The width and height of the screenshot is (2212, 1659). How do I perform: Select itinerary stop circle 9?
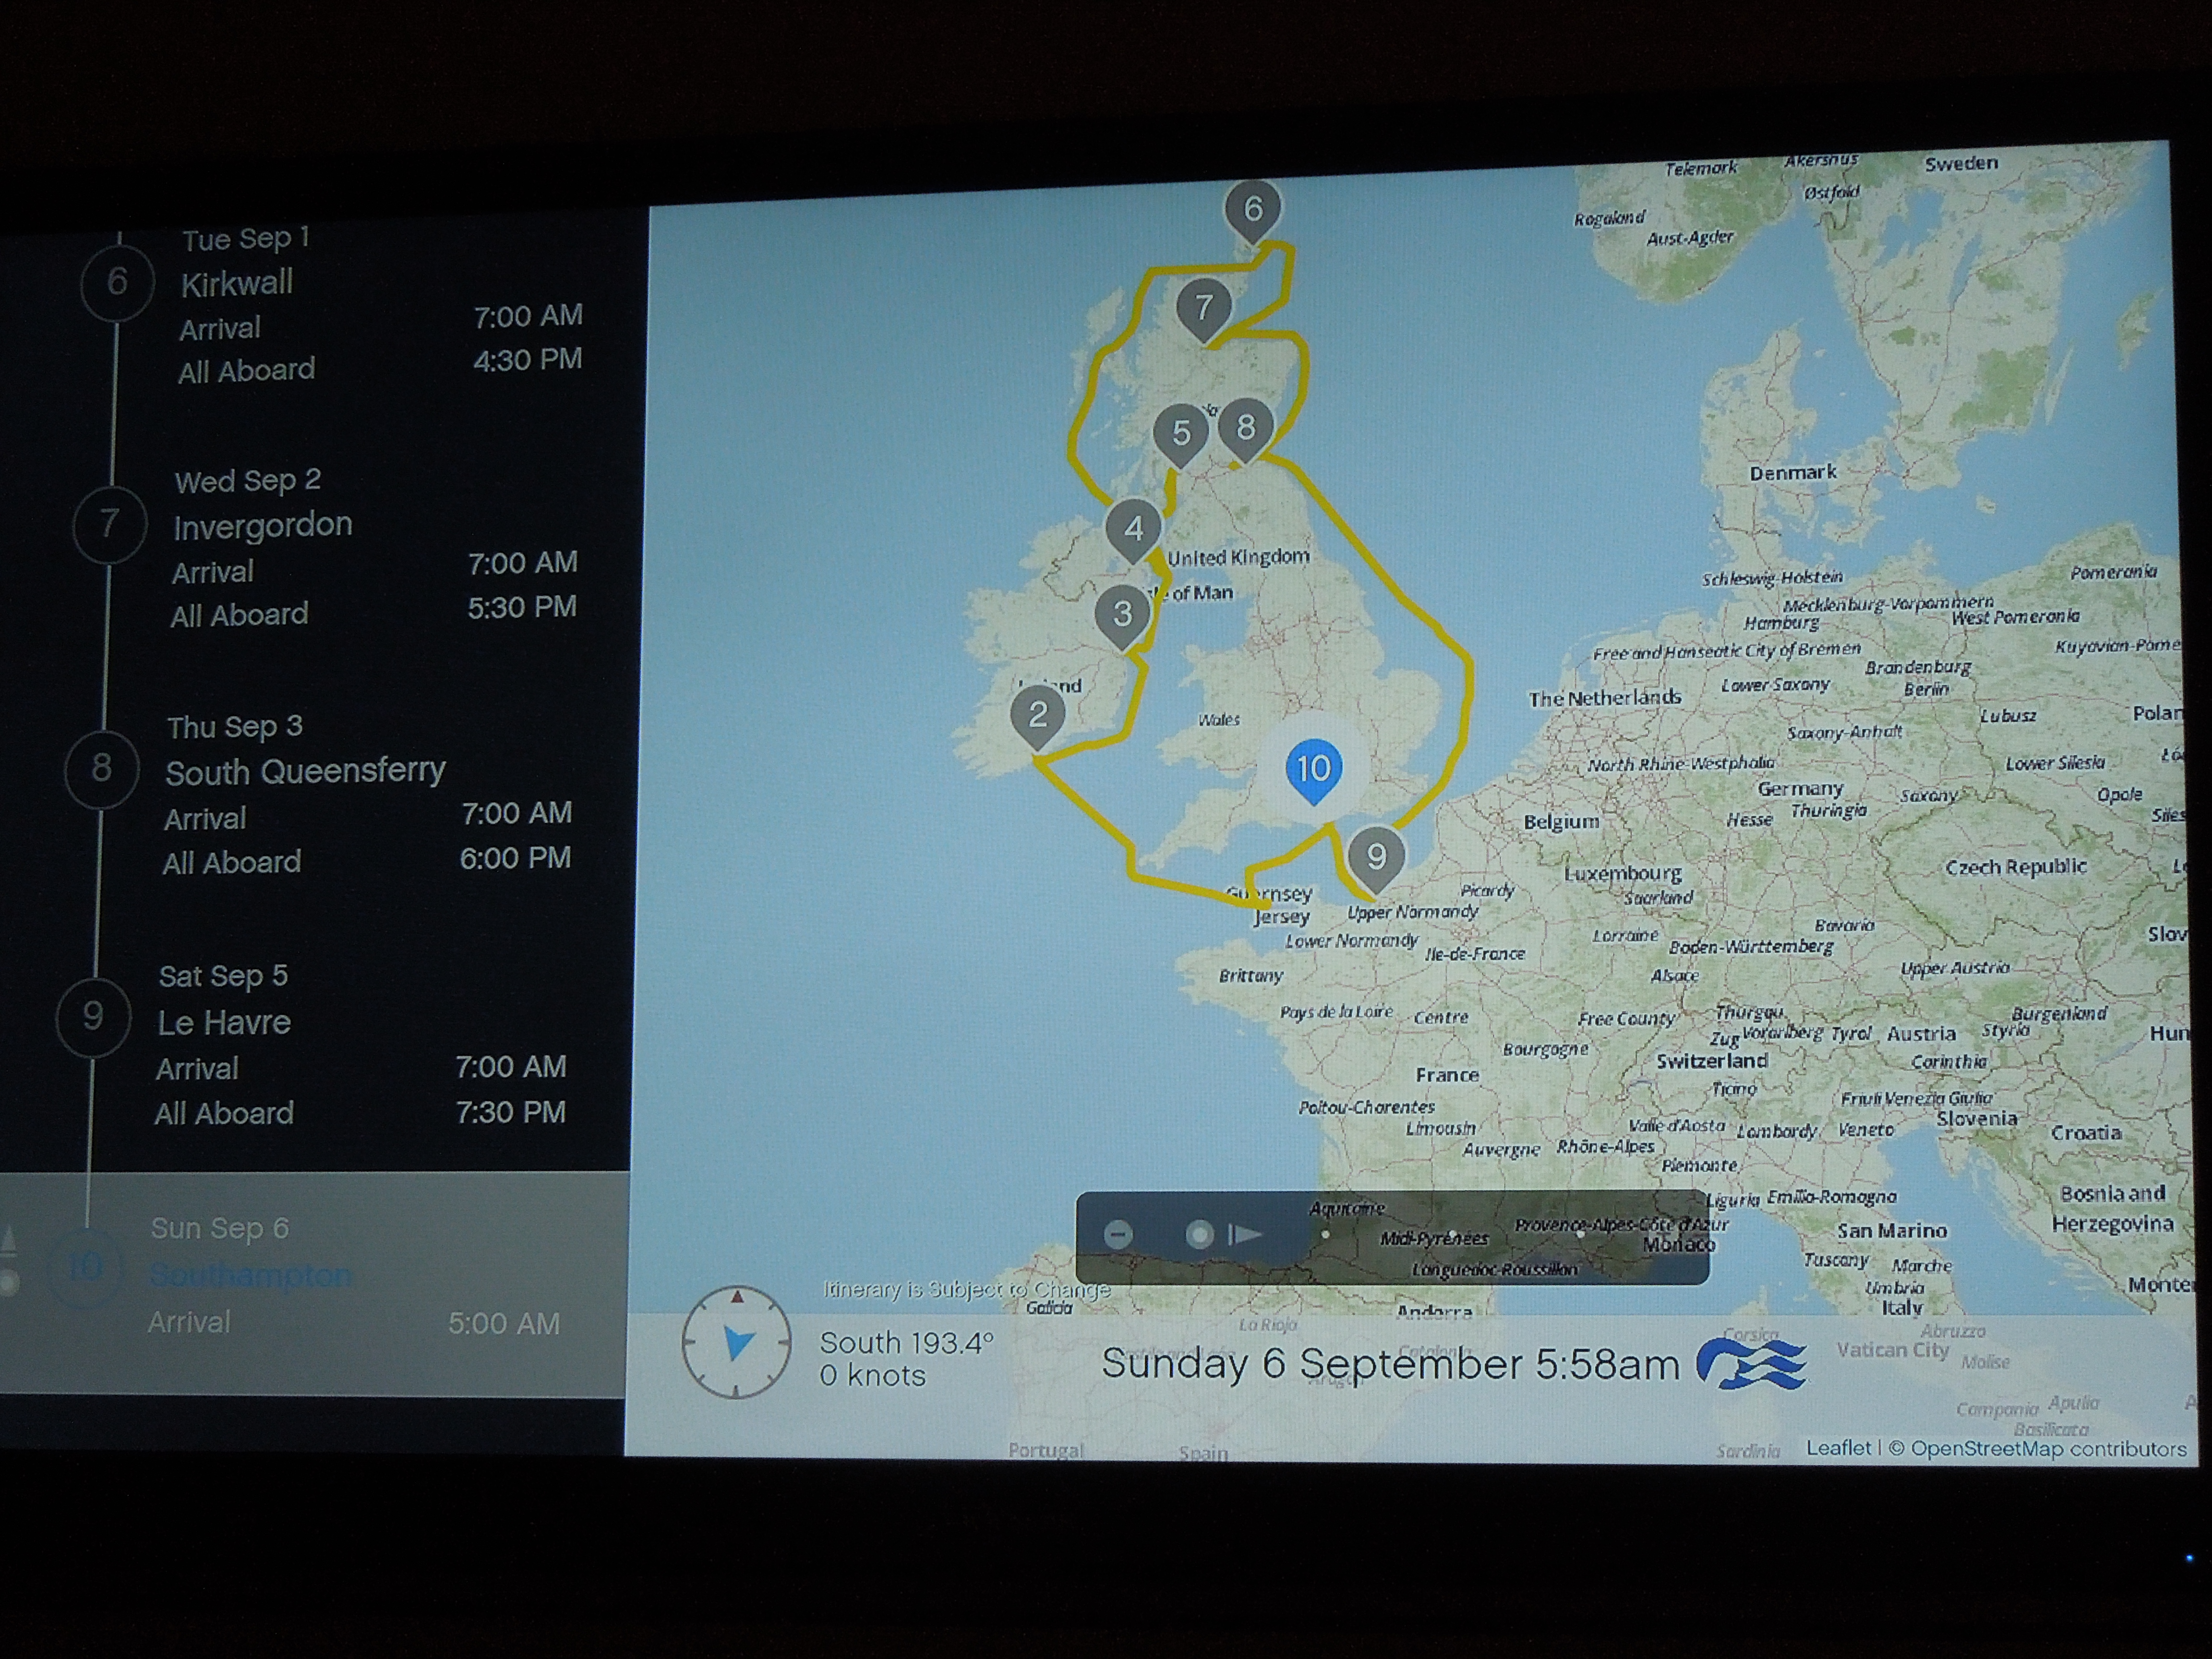pos(92,1017)
